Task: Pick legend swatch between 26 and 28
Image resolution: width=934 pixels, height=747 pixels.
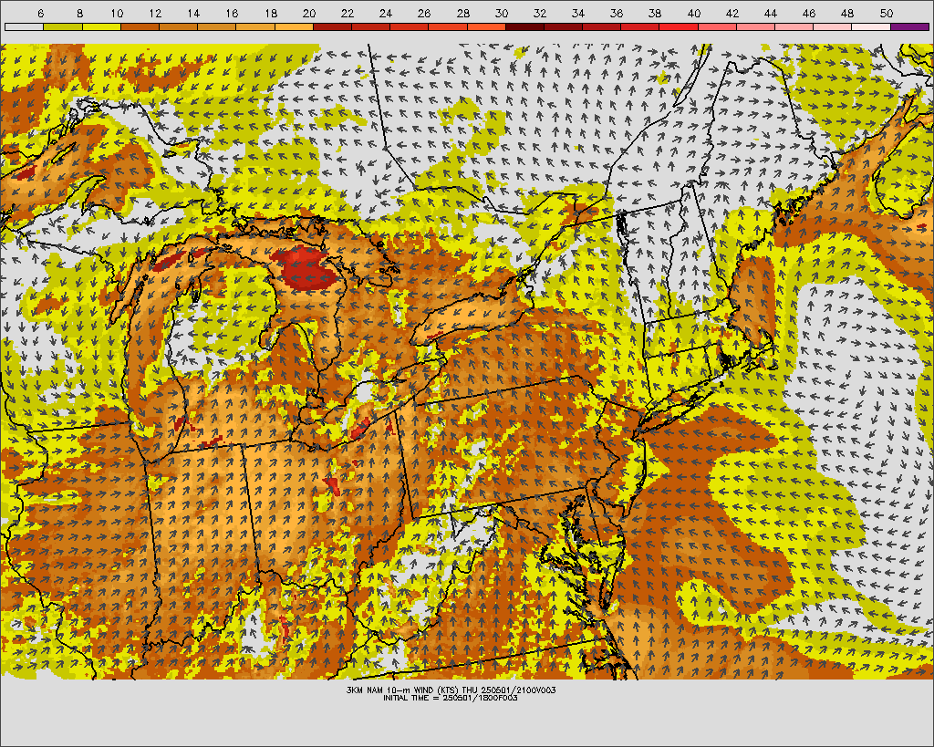Action: (447, 26)
